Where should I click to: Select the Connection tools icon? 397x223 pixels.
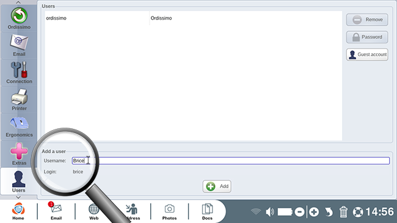tap(19, 73)
